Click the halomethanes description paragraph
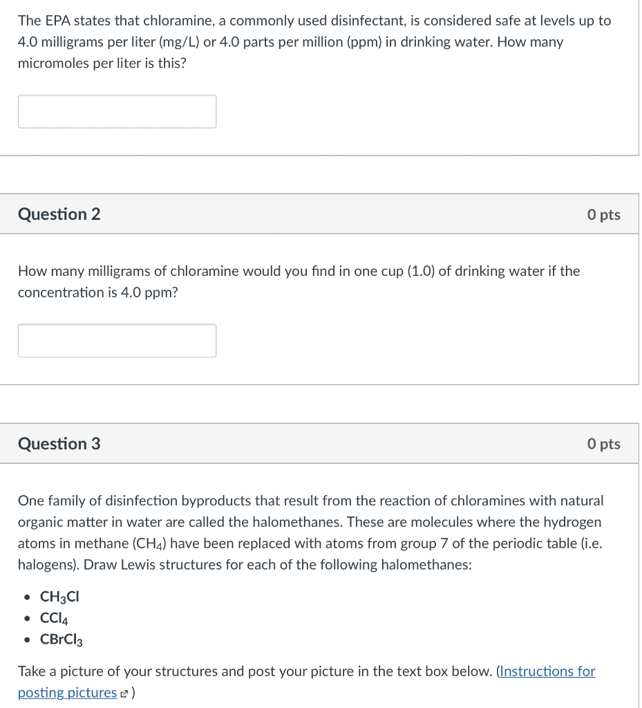642x708 pixels. click(311, 532)
